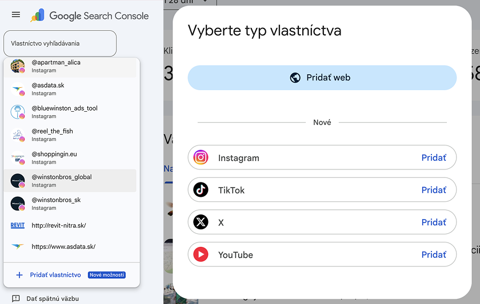Click the YouTube logo icon
Image resolution: width=480 pixels, height=304 pixels.
point(201,254)
